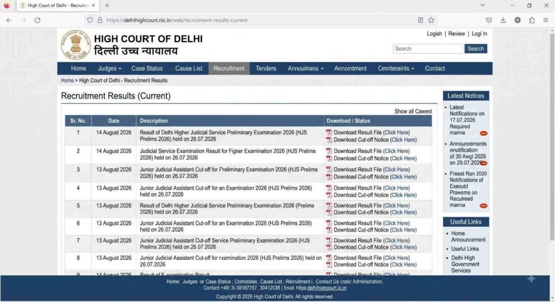Click the padlock site security icon
Viewport: 555px width, 302px height.
pyautogui.click(x=100, y=20)
